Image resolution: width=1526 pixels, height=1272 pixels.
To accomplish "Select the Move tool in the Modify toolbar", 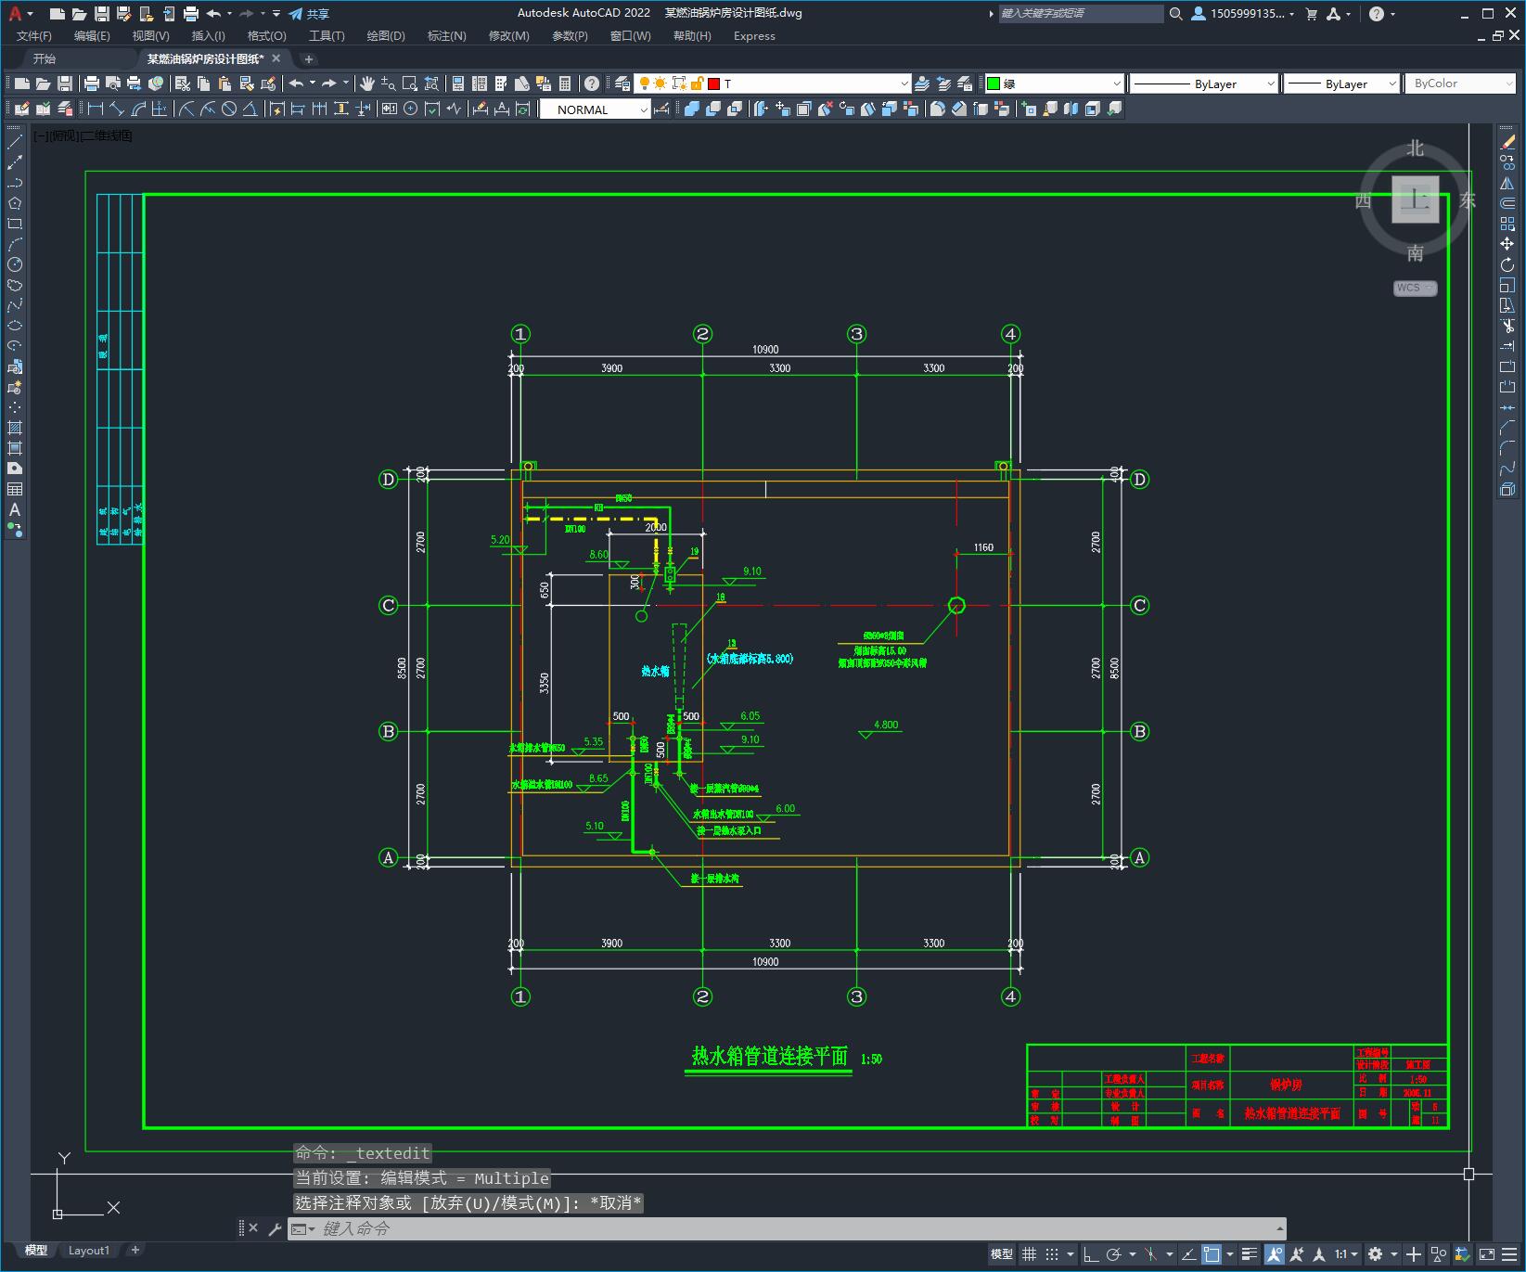I will pos(1507,244).
